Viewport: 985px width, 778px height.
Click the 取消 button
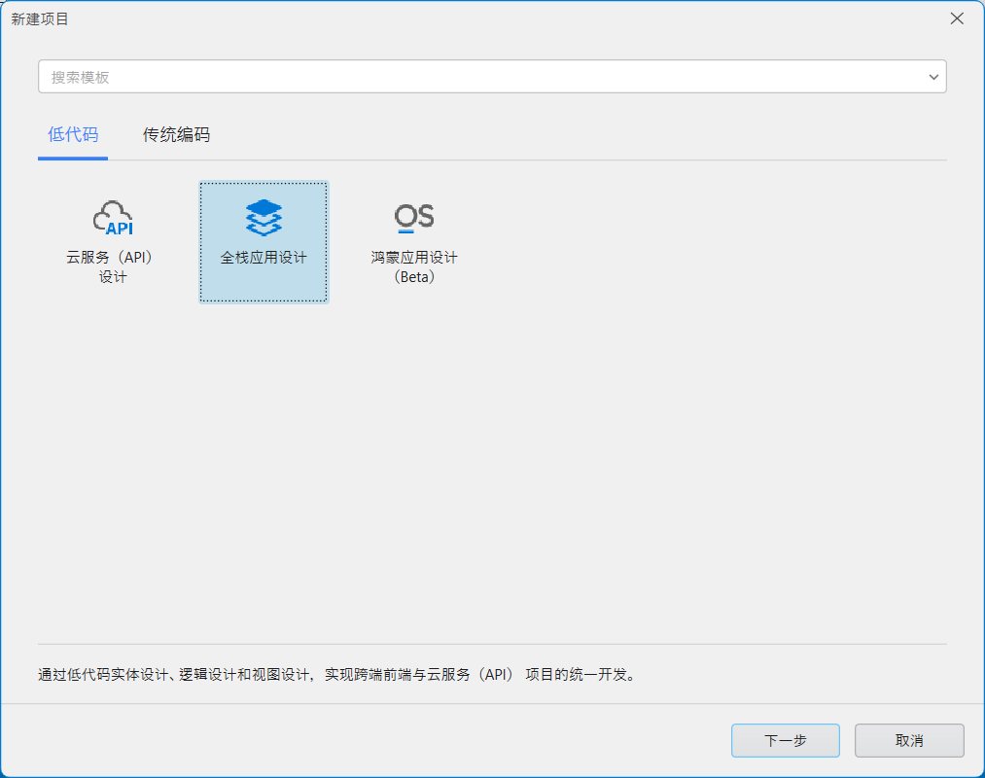(x=909, y=740)
